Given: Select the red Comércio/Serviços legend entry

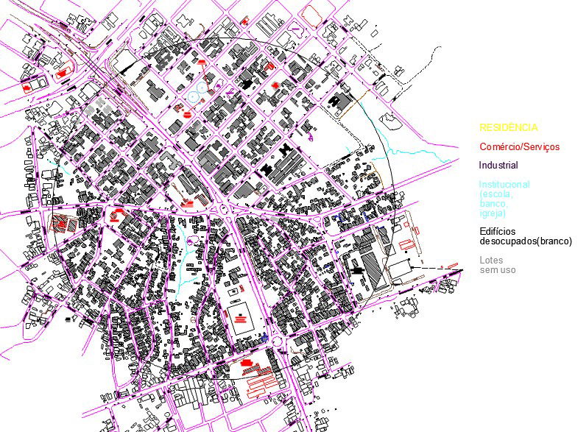Looking at the screenshot, I should pyautogui.click(x=519, y=146).
